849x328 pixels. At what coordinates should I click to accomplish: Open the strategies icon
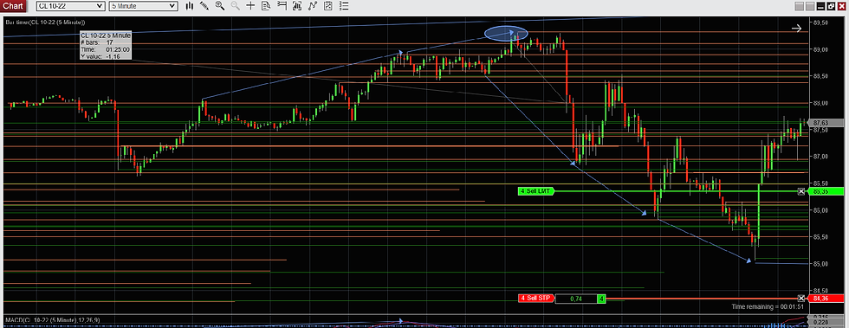tap(327, 6)
